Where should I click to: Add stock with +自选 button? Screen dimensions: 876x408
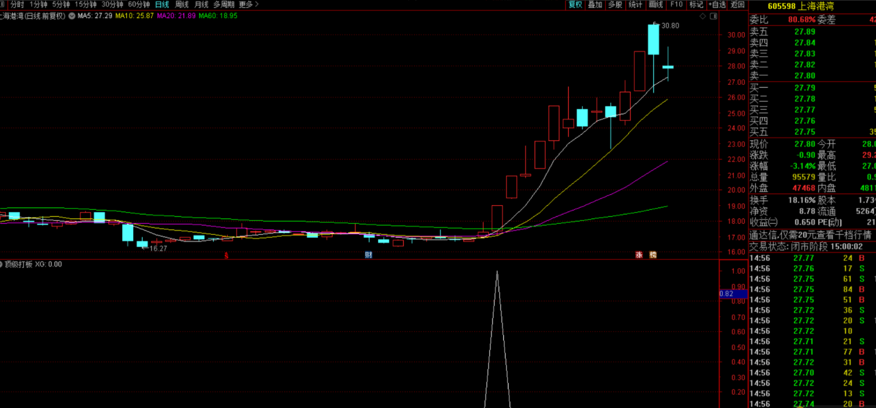pos(716,4)
